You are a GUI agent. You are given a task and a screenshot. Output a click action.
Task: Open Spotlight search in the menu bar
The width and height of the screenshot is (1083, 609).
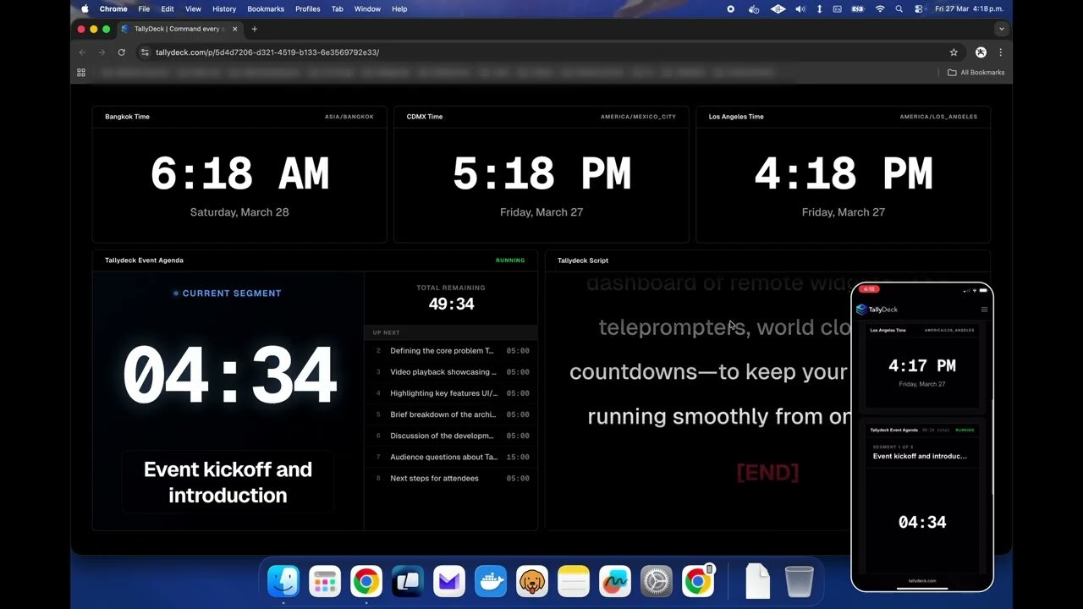898,8
